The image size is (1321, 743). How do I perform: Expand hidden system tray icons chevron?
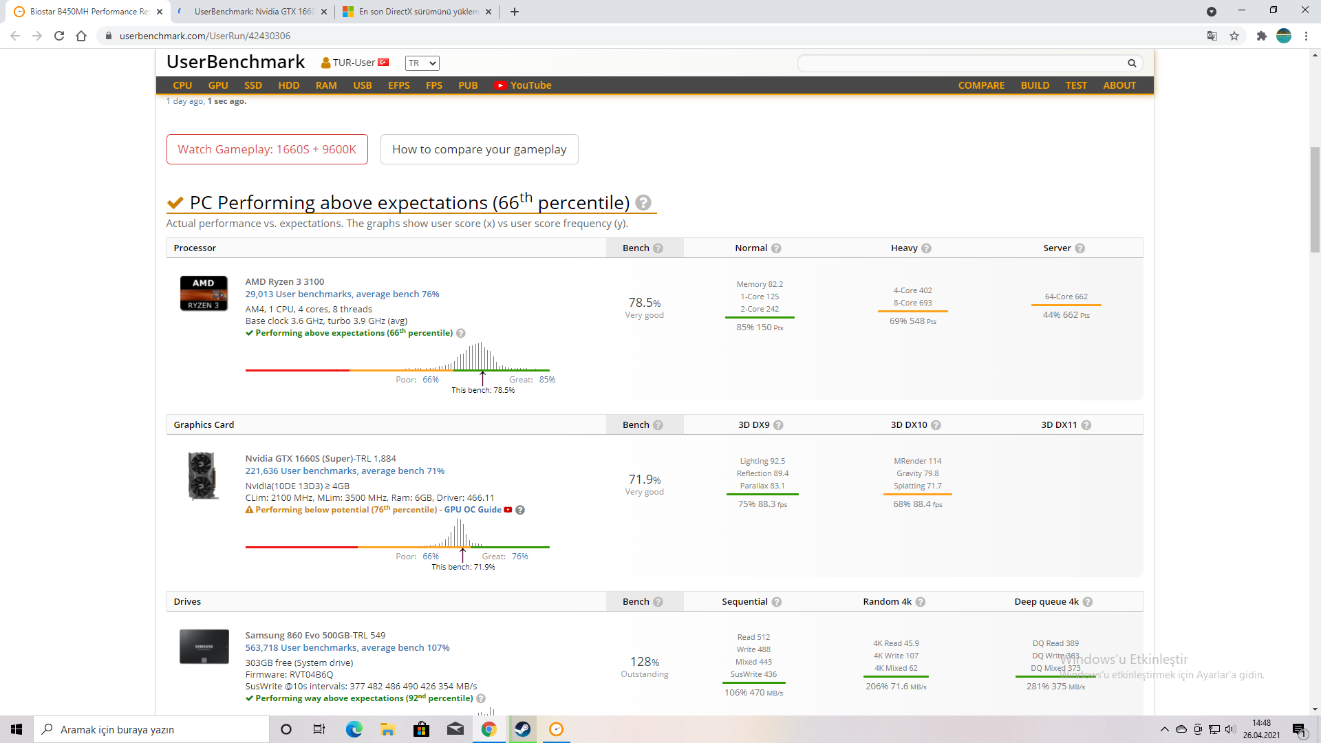pyautogui.click(x=1164, y=729)
